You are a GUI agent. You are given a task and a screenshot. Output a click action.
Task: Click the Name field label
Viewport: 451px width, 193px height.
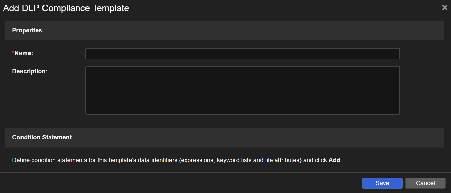pos(24,53)
